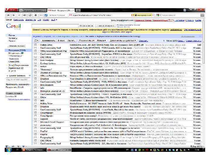Open the Спам (364) folder
Viewport: 211px width, 158px height.
(x=14, y=61)
